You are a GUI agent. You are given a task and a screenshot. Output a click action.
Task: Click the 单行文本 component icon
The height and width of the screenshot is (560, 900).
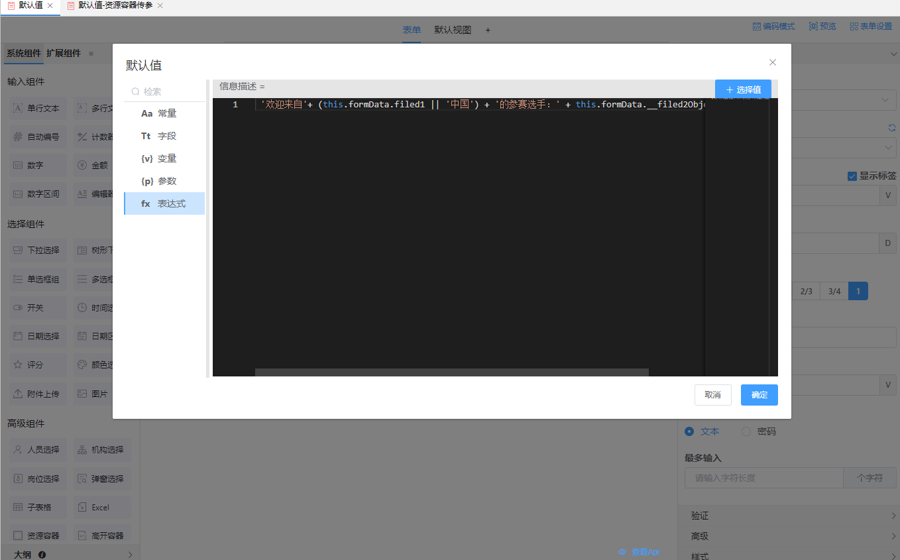(19, 108)
